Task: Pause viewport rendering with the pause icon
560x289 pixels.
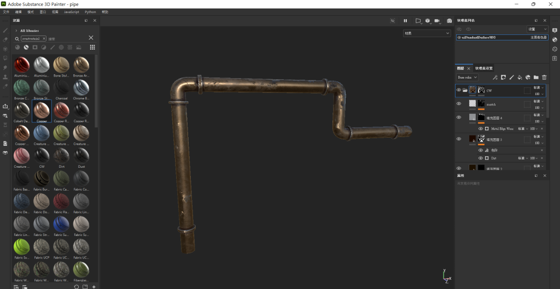Action: tap(405, 21)
